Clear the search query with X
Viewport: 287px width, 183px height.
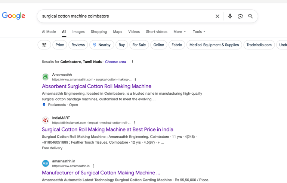[x=217, y=16]
